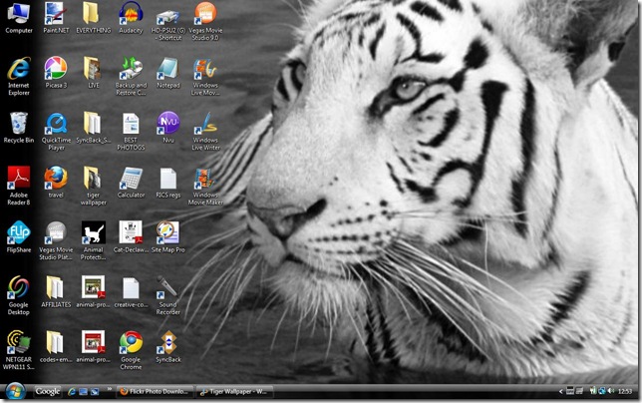Open the FlipShare application

pos(19,237)
